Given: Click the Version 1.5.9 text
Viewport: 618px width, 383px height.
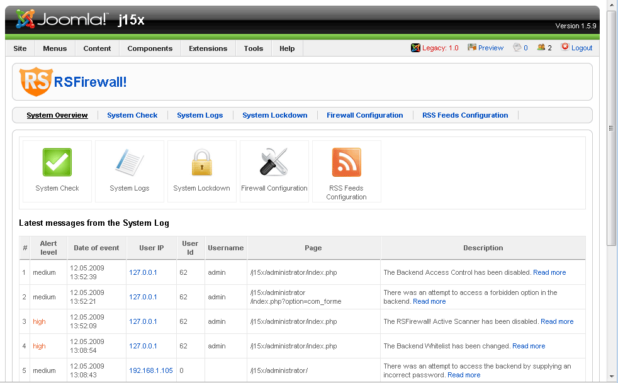Looking at the screenshot, I should point(575,26).
